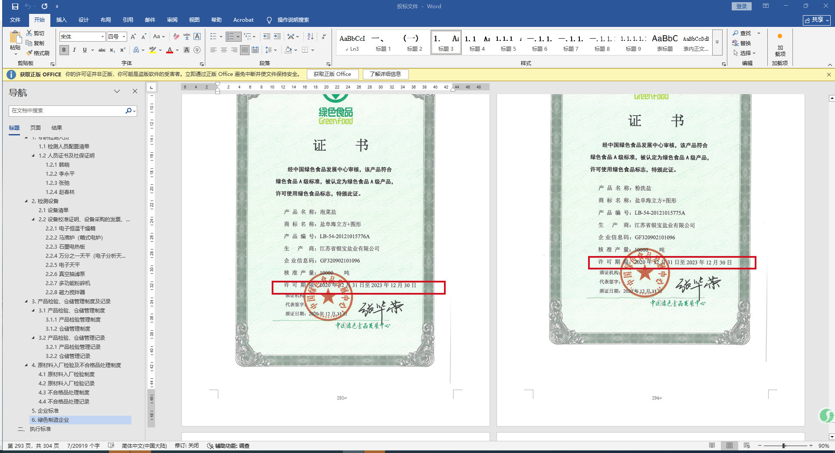The width and height of the screenshot is (835, 453).
Task: Apply character border icon
Action: coord(197,37)
